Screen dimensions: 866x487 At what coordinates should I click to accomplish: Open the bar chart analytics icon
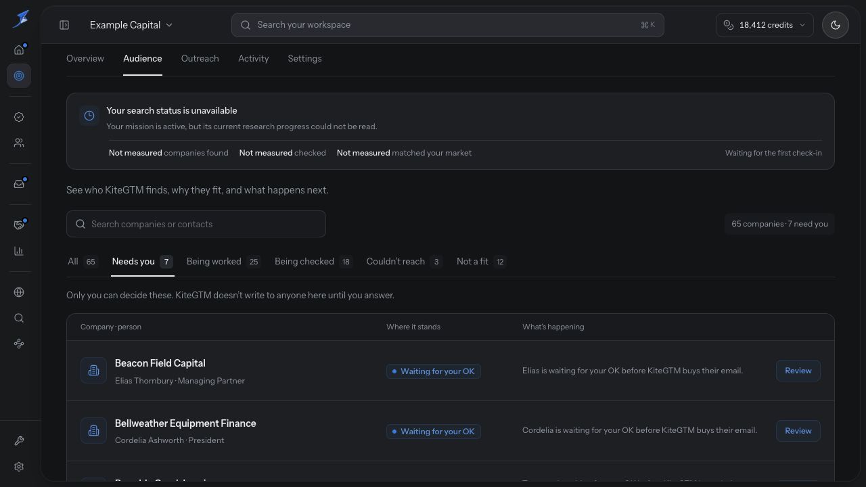(19, 251)
